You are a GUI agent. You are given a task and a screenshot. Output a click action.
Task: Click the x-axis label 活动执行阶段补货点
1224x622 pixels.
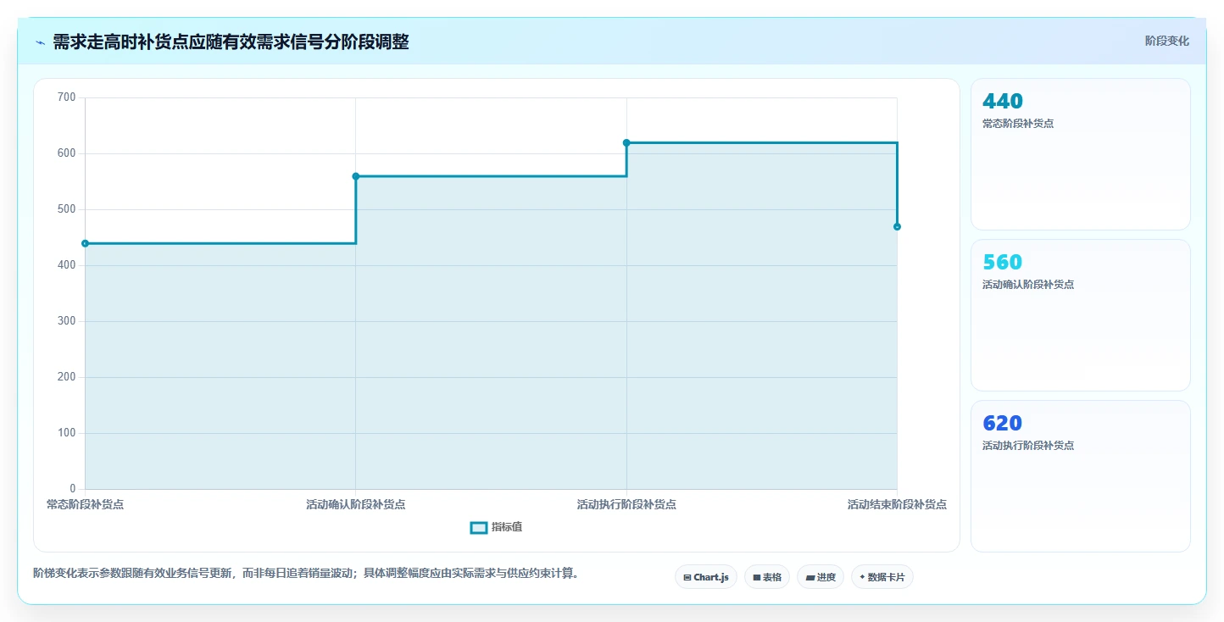(x=626, y=504)
